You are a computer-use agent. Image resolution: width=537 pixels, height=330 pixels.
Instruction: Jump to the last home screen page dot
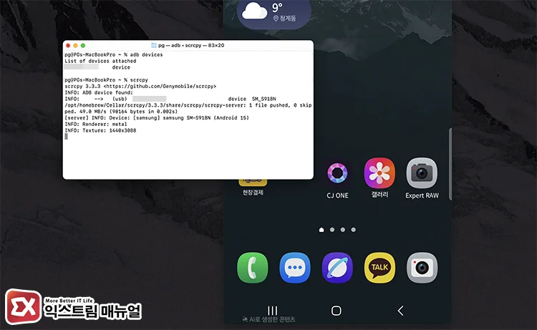point(354,230)
